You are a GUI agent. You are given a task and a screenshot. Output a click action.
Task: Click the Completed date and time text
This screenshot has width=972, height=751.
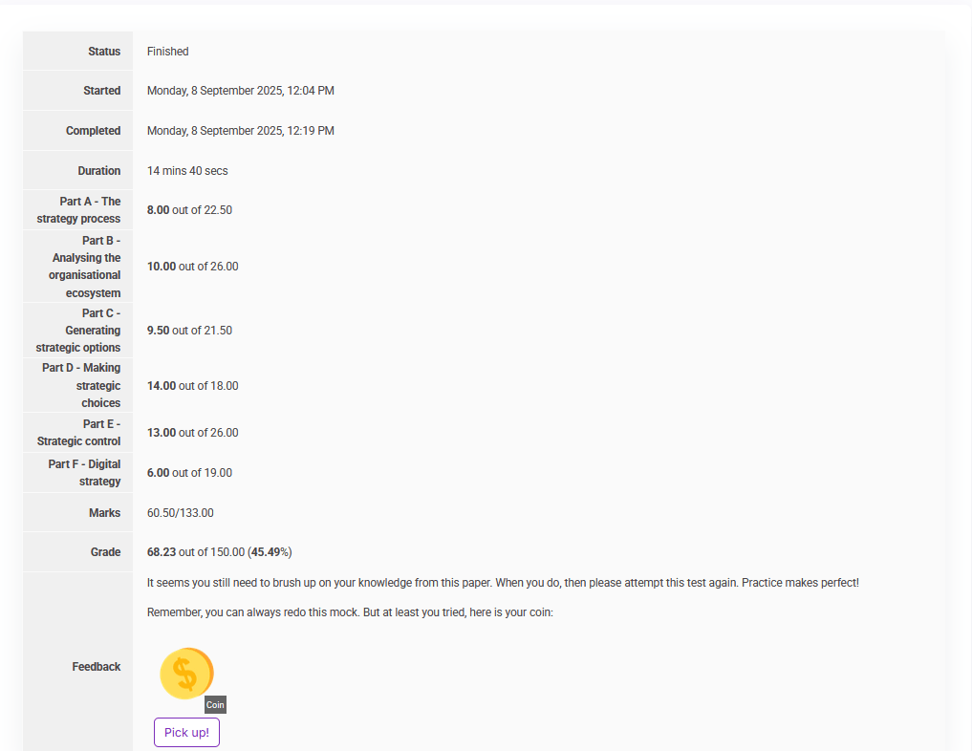coord(240,131)
